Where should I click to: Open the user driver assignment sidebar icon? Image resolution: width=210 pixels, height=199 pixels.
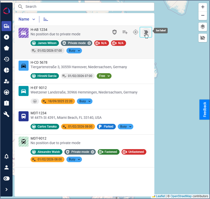7,81
